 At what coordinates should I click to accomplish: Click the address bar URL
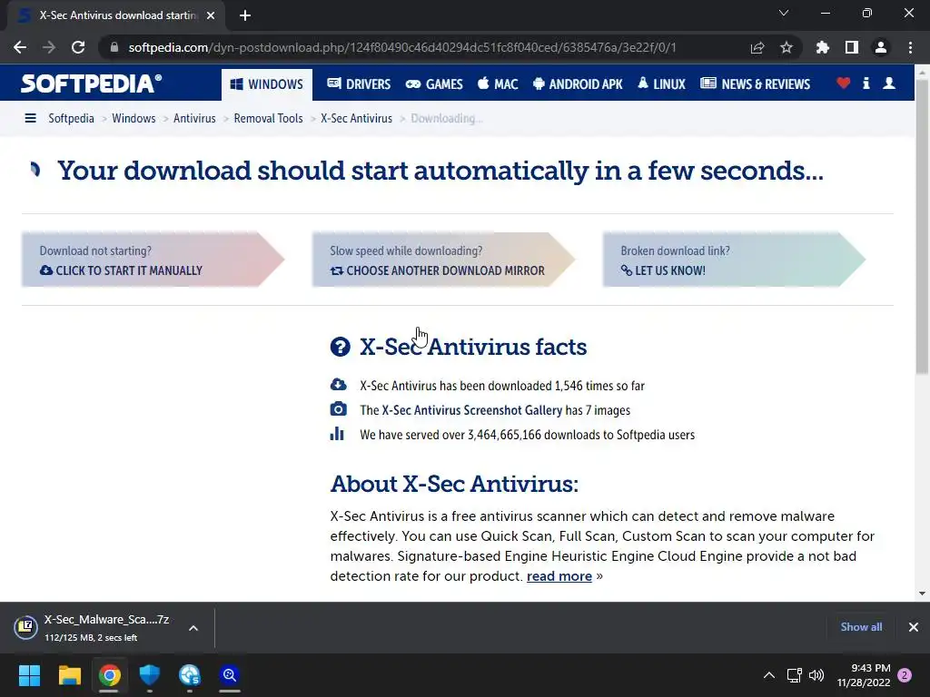pos(402,47)
